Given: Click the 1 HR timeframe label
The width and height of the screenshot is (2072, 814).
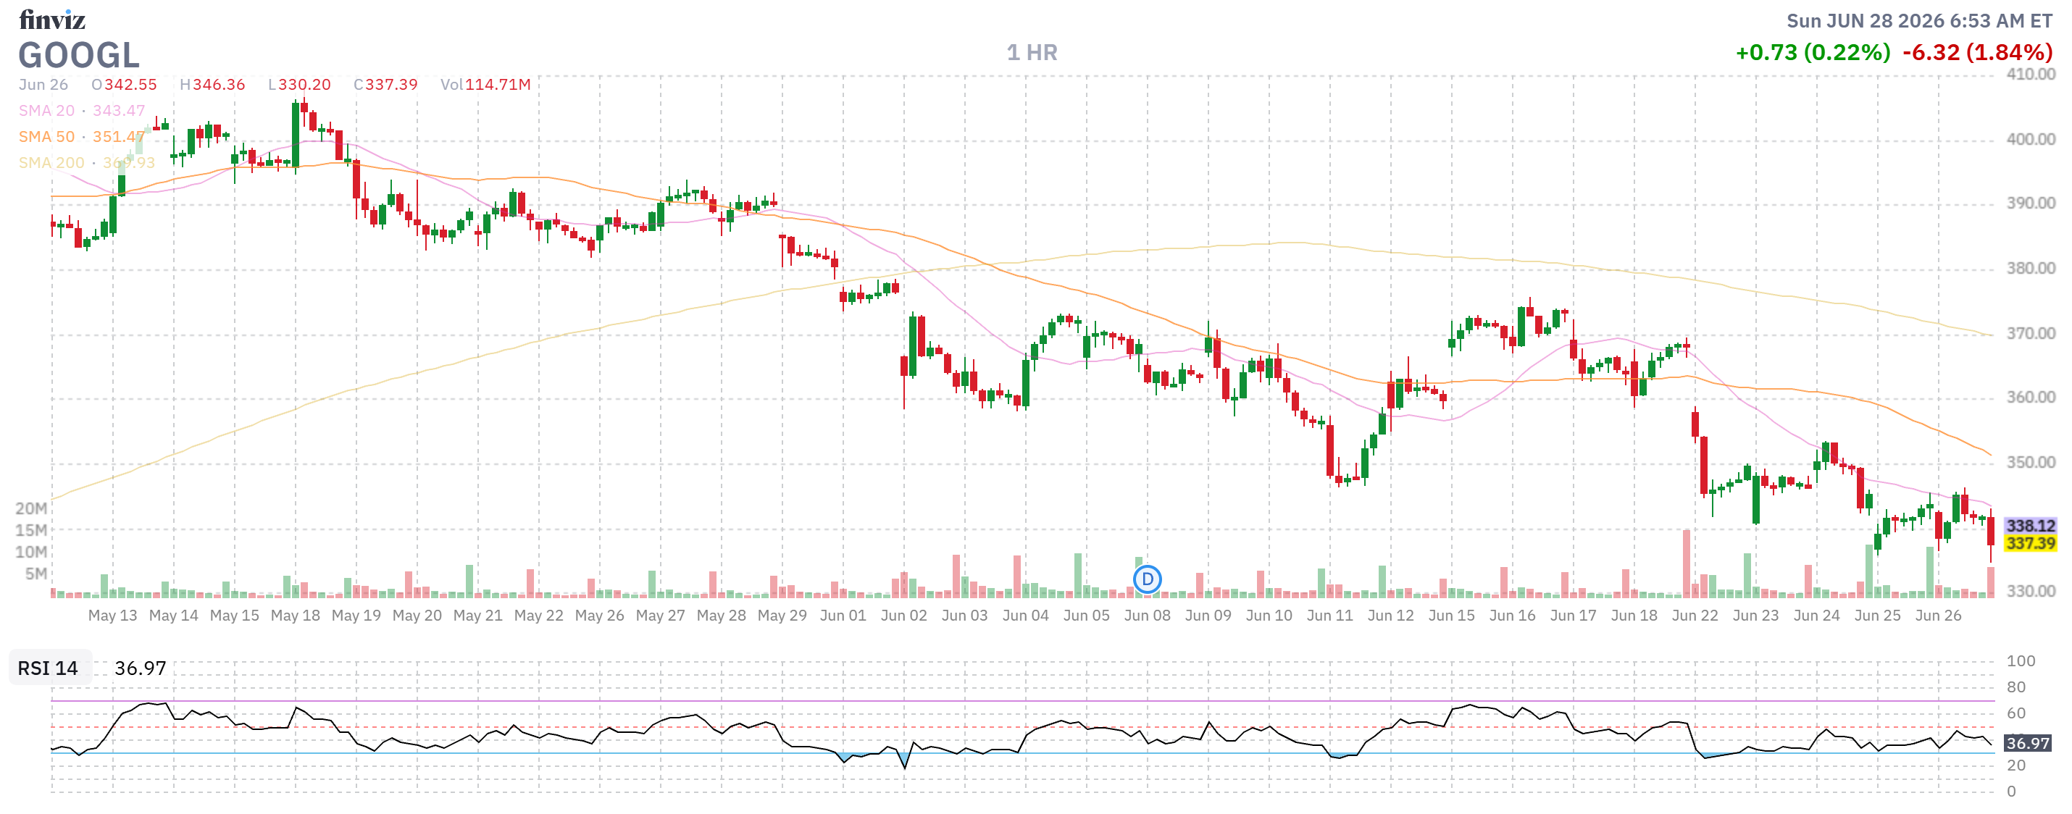Looking at the screenshot, I should click(x=1032, y=52).
